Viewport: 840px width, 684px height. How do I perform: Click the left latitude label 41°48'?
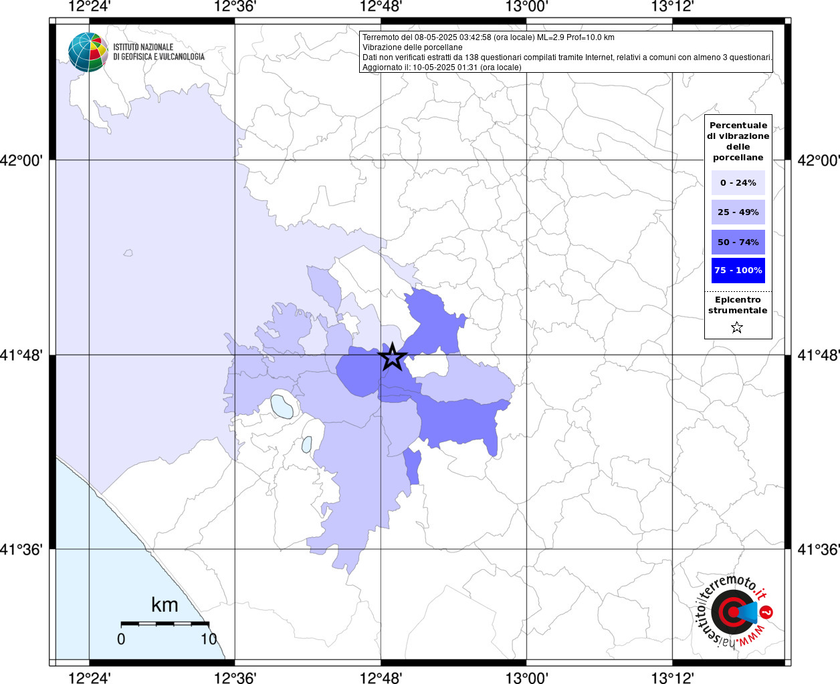pyautogui.click(x=21, y=355)
